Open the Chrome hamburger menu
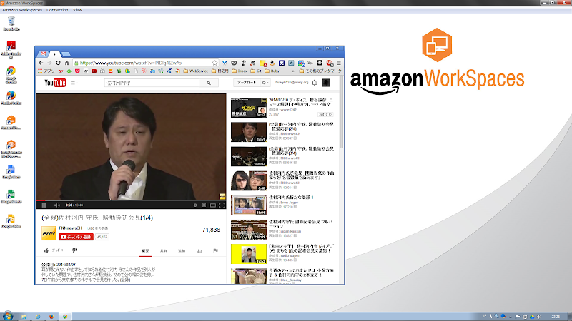This screenshot has width=572, height=321. (x=339, y=63)
